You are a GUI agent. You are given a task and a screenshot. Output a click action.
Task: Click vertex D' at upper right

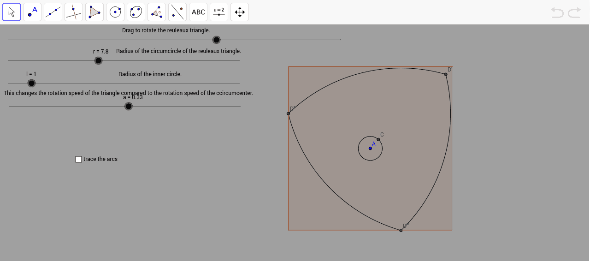point(446,74)
